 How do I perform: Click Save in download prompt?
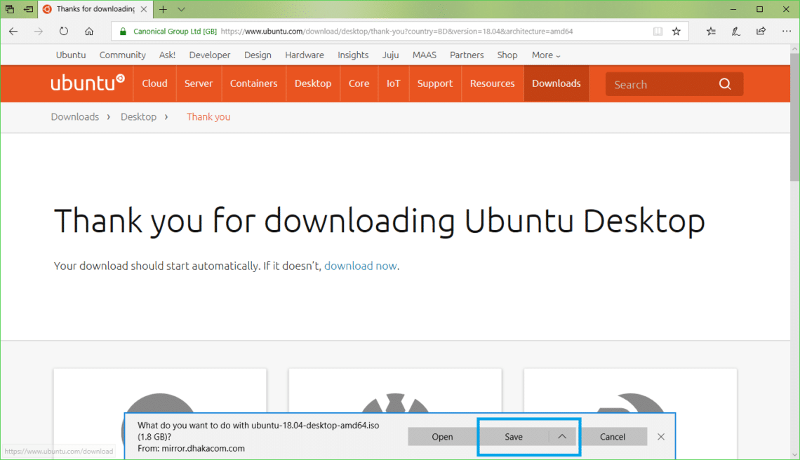pos(514,437)
